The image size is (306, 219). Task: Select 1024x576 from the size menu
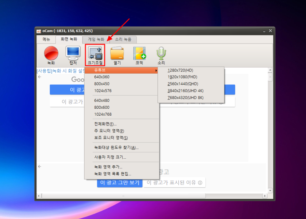[122, 91]
